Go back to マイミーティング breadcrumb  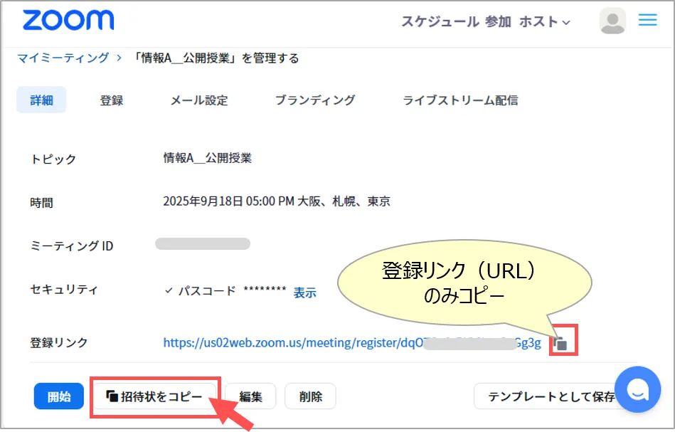coord(63,58)
